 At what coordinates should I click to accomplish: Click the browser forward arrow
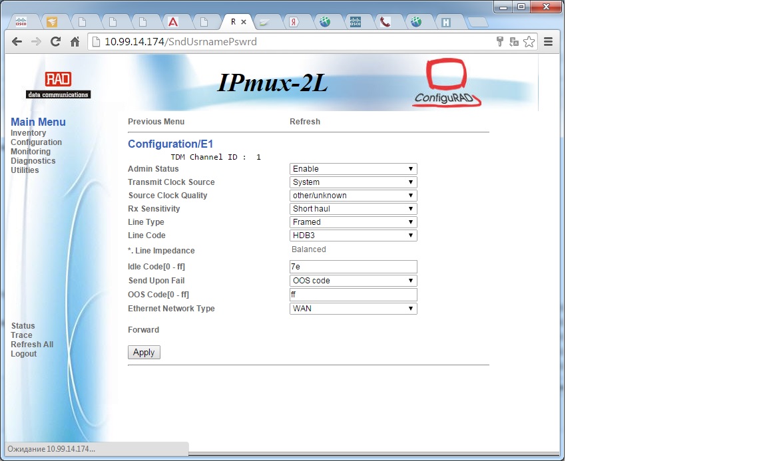pyautogui.click(x=36, y=41)
